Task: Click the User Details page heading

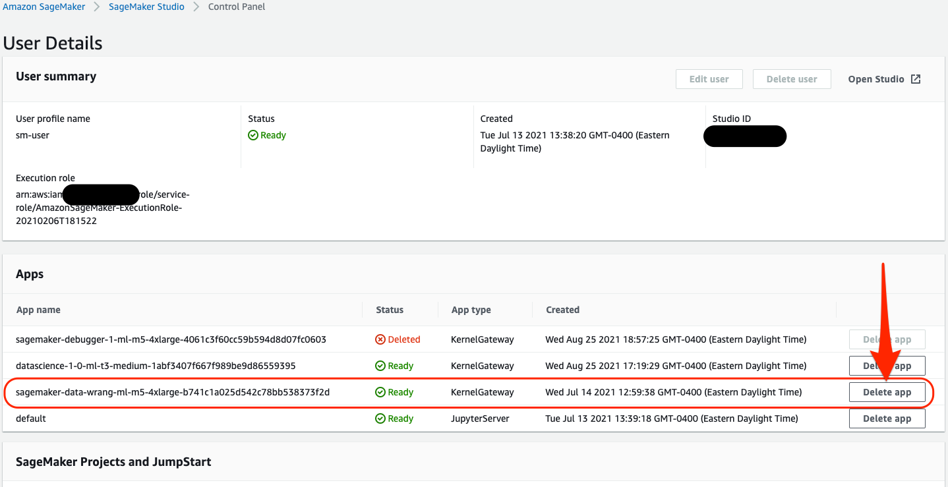Action: (53, 43)
